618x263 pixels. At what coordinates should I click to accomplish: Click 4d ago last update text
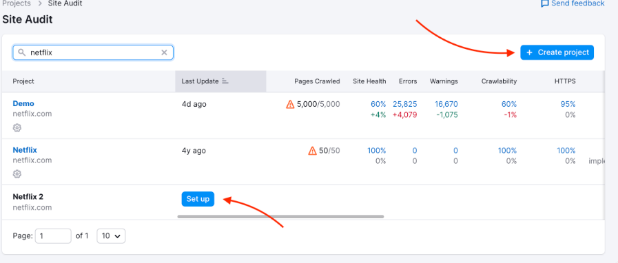point(194,105)
